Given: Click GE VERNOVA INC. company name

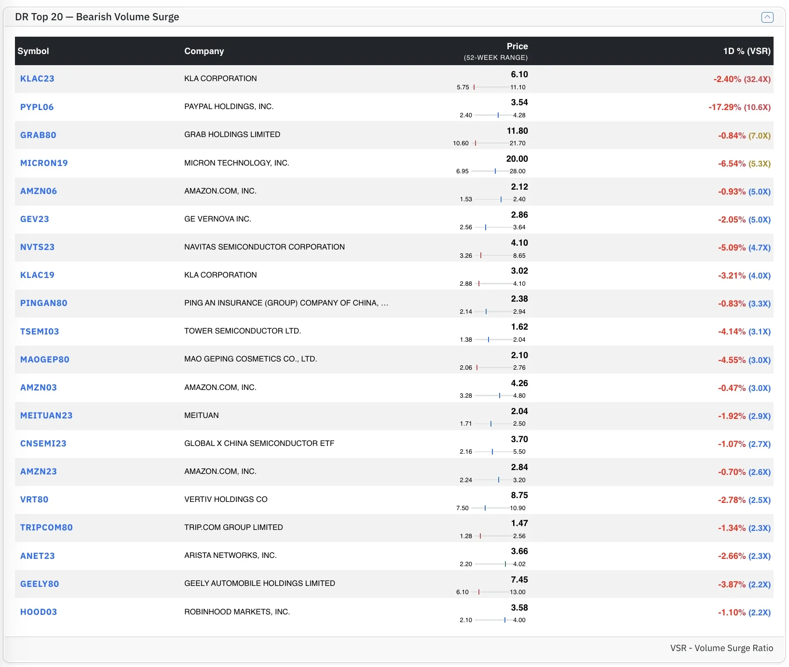Looking at the screenshot, I should click(x=218, y=219).
